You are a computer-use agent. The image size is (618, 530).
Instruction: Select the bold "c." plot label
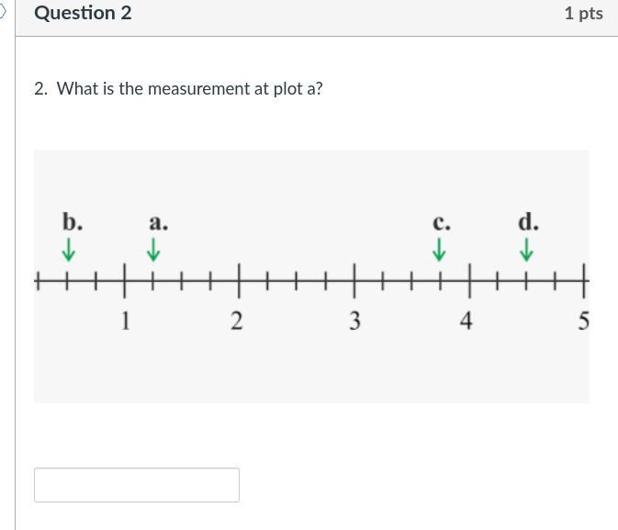(x=442, y=223)
